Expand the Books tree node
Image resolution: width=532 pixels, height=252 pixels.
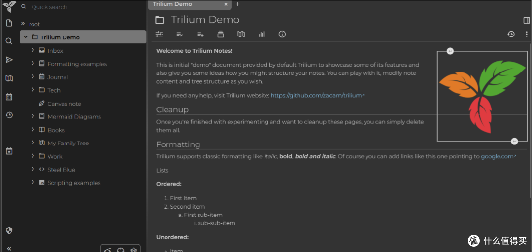[33, 130]
